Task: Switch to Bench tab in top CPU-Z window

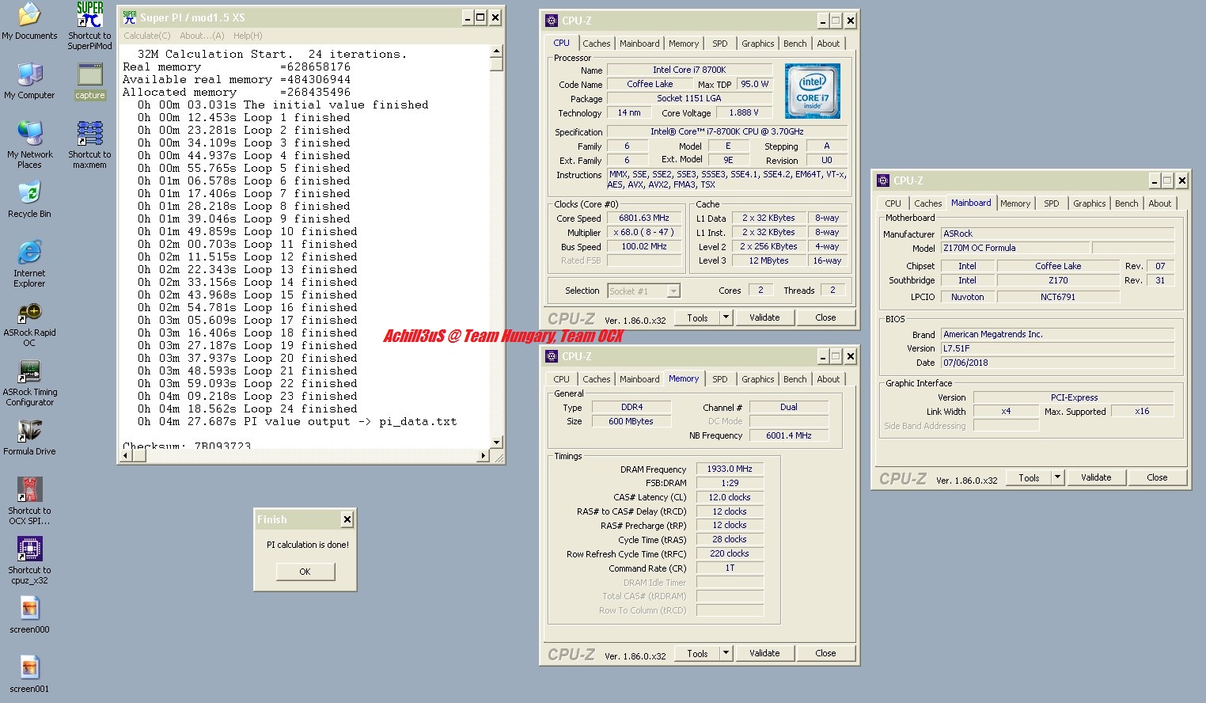Action: click(x=795, y=44)
